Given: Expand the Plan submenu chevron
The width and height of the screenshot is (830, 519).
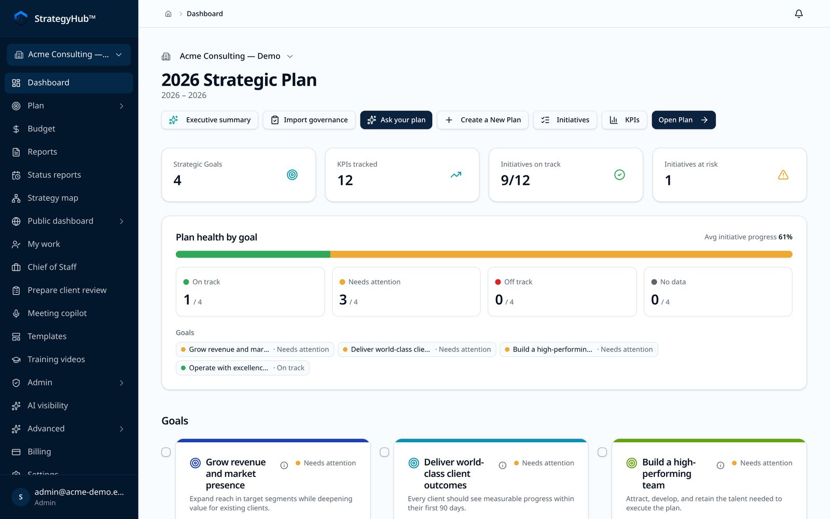Looking at the screenshot, I should pos(121,106).
